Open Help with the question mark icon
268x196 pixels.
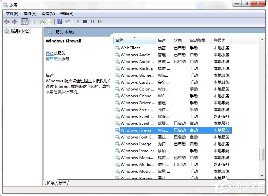click(59, 22)
